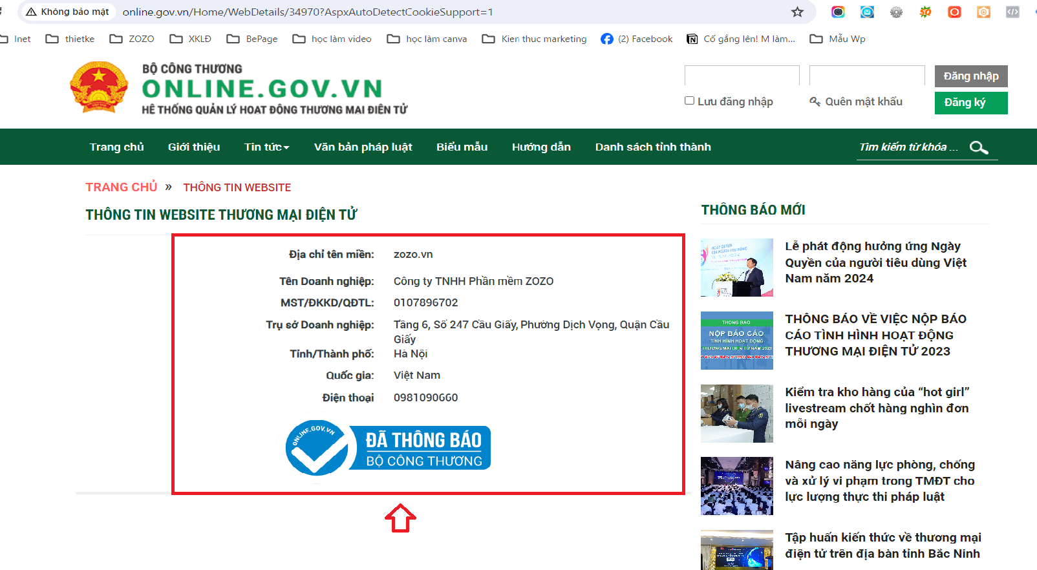Open the 'học làm video' bookmark folder

tap(332, 39)
